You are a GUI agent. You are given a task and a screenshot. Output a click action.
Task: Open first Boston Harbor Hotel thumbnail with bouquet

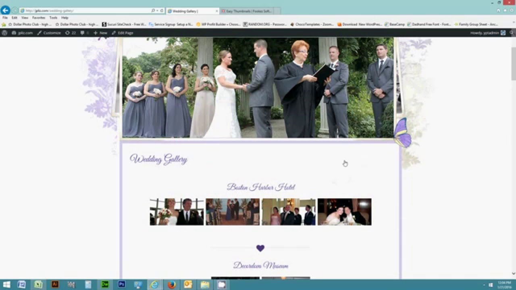pos(177,212)
